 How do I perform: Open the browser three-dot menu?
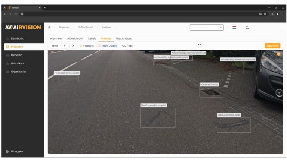pos(283,14)
